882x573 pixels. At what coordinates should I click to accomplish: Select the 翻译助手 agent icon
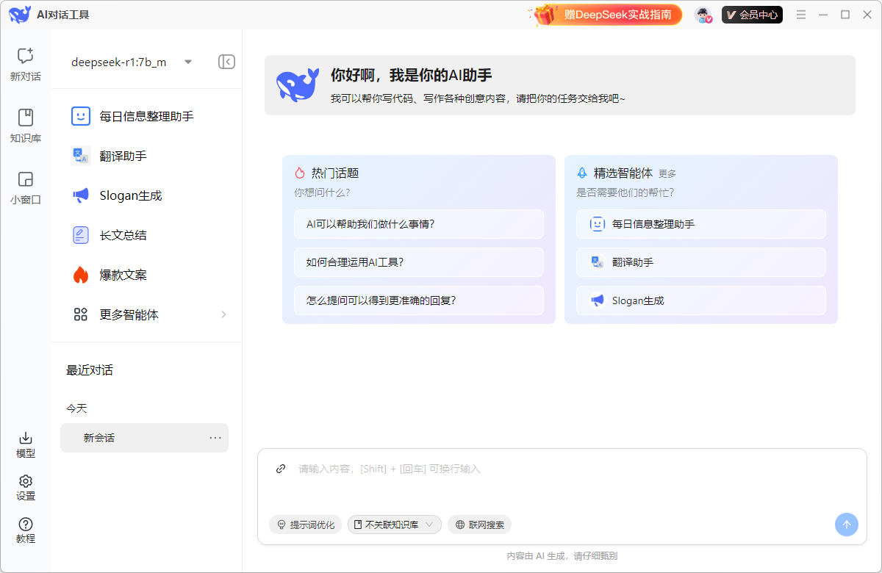pos(80,155)
